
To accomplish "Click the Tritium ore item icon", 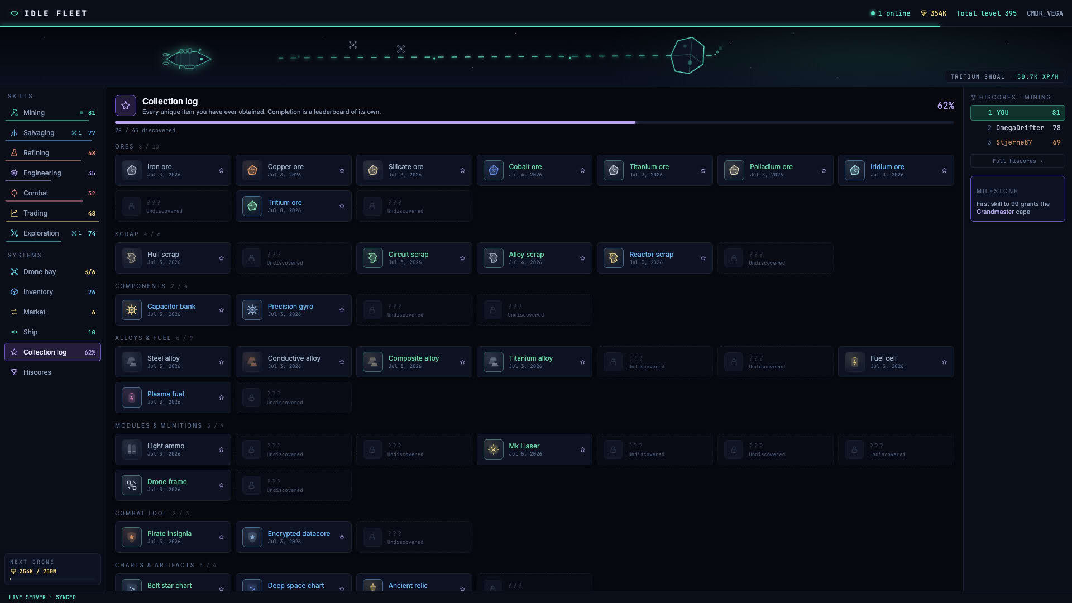I will (x=252, y=206).
